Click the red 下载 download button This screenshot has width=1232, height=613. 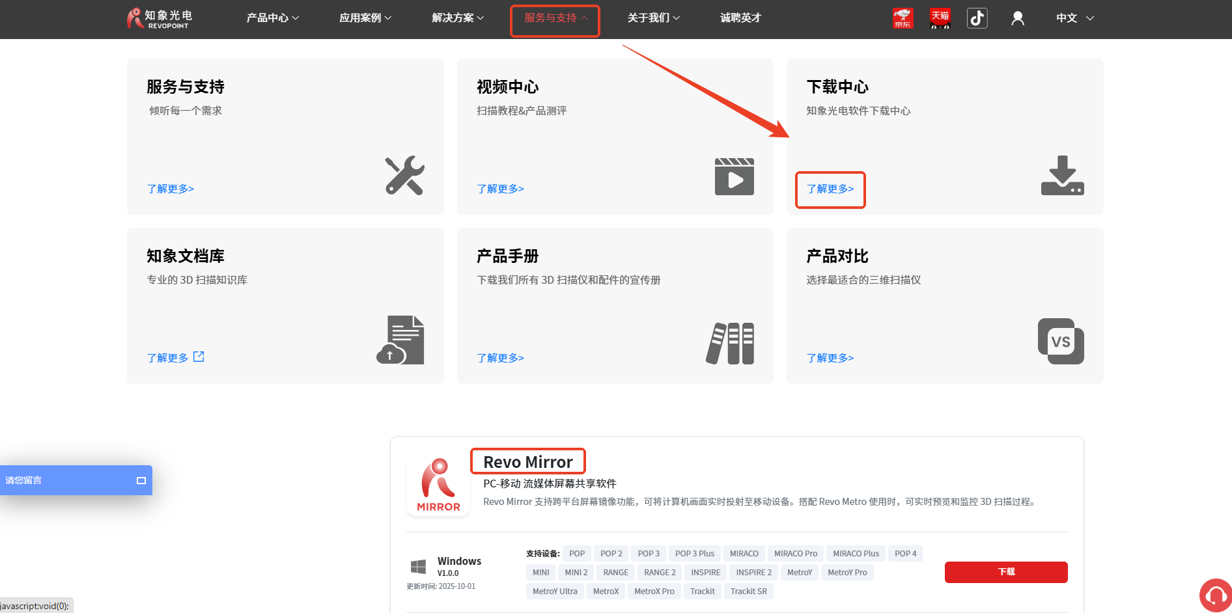[x=1006, y=572]
